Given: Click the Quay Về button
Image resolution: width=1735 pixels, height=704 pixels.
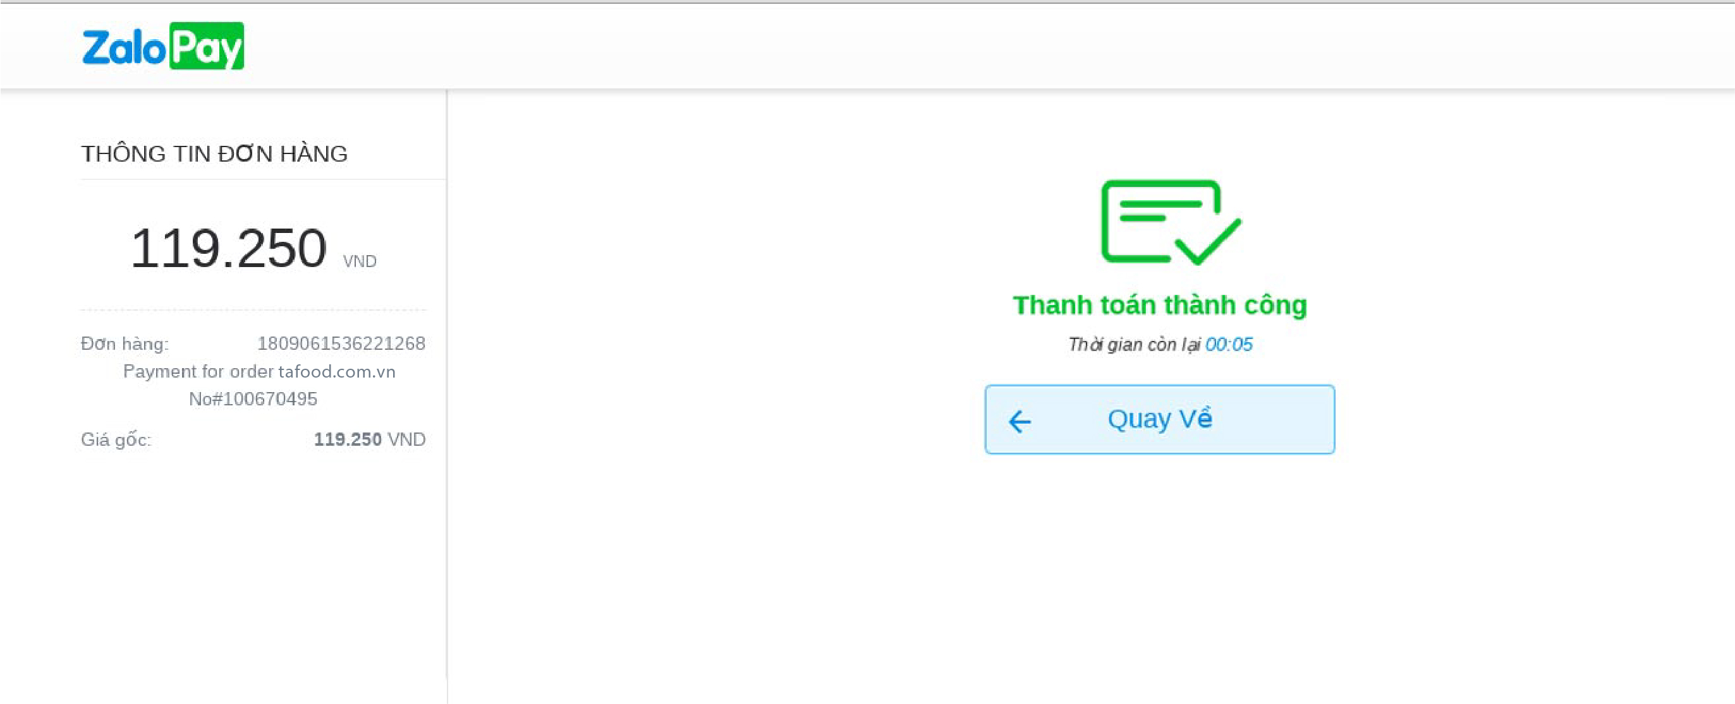Looking at the screenshot, I should pos(1159,419).
